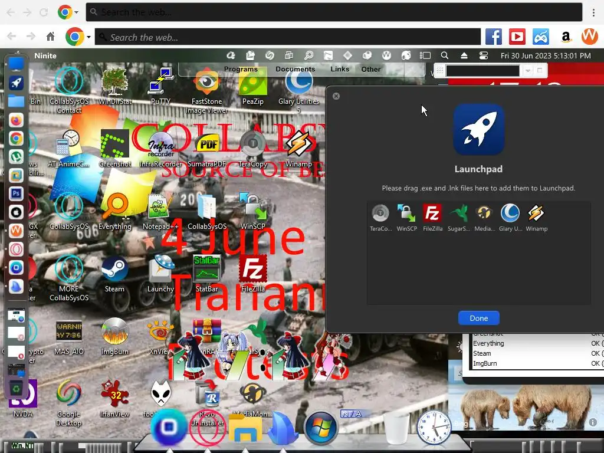This screenshot has width=604, height=453.
Task: Click the home button in the browser toolbar
Action: (50, 37)
